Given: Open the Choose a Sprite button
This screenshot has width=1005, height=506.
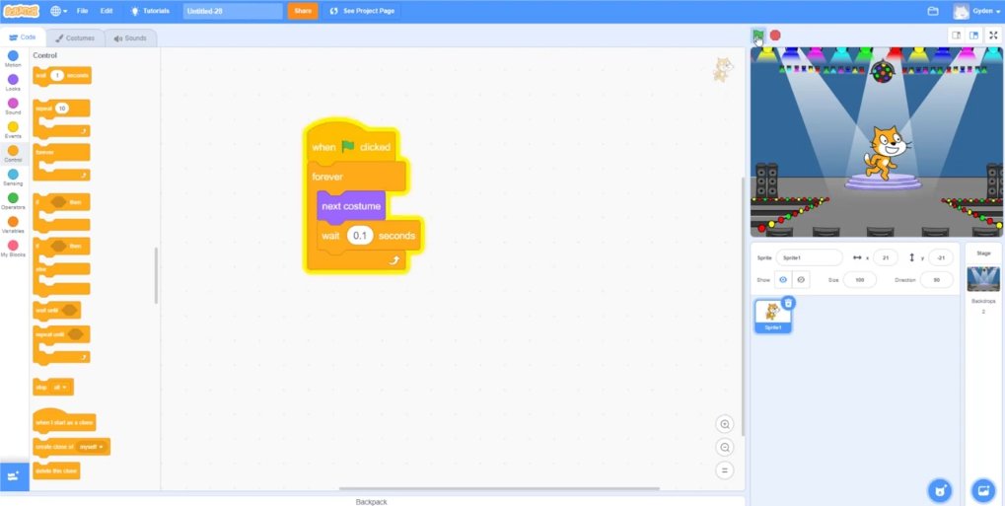Looking at the screenshot, I should [940, 489].
